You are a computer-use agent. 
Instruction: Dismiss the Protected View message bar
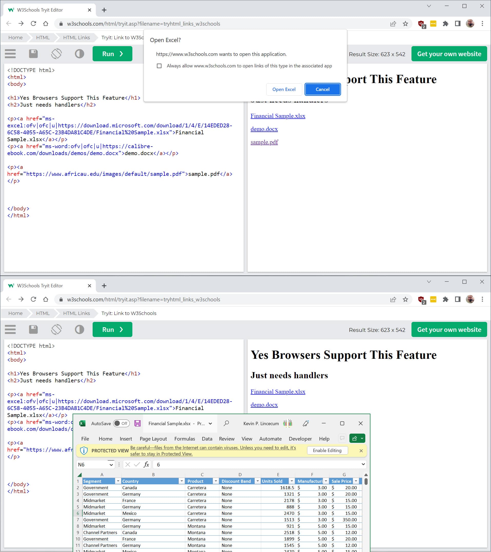[x=361, y=451]
